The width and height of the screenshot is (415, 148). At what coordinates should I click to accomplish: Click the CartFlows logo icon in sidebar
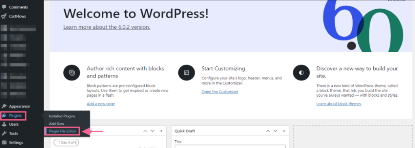[x=4, y=17]
